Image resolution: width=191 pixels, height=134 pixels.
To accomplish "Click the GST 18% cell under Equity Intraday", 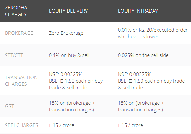I will pyautogui.click(x=141, y=106).
